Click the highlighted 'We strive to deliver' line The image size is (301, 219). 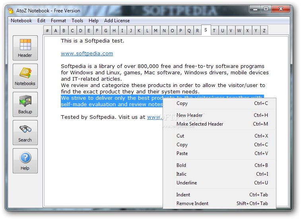pos(112,98)
